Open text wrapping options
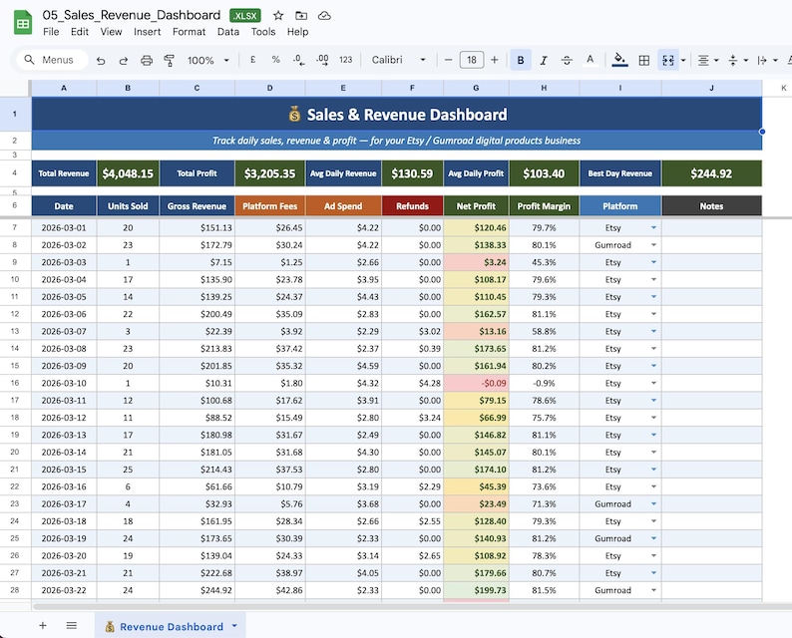 click(x=767, y=61)
